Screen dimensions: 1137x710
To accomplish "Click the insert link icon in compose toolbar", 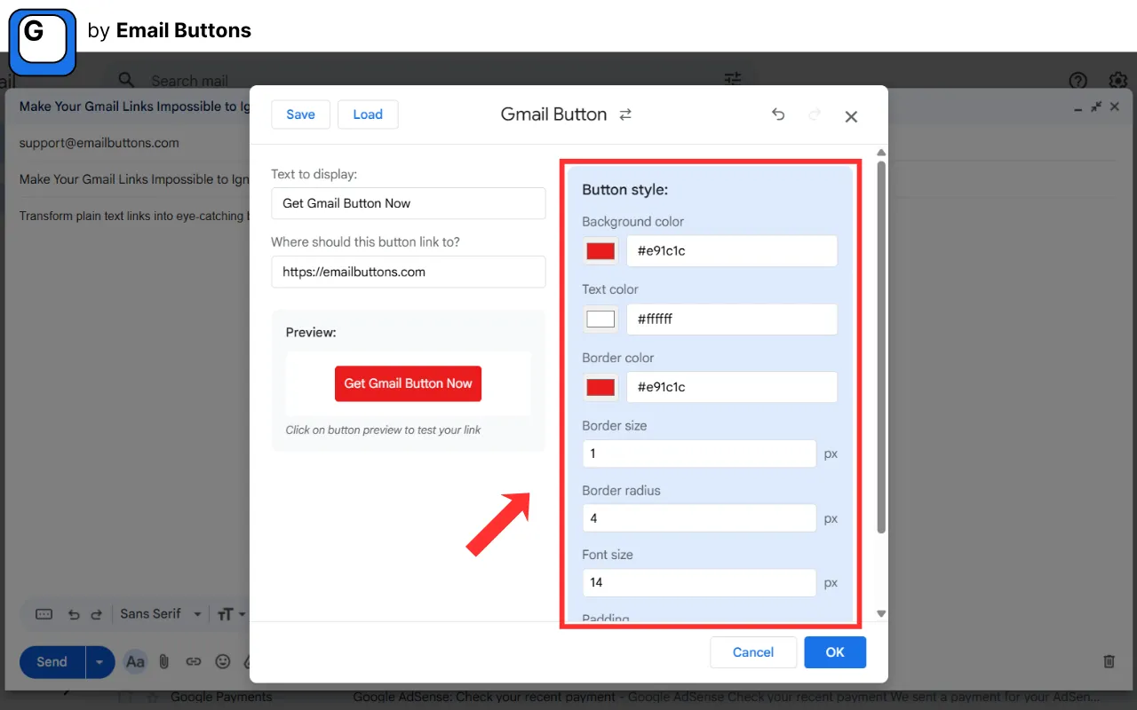I will coord(194,661).
